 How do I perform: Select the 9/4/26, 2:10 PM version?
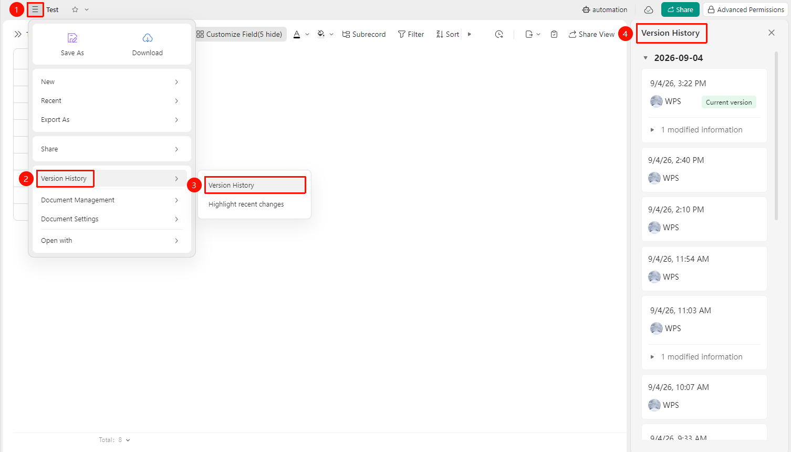(x=704, y=219)
